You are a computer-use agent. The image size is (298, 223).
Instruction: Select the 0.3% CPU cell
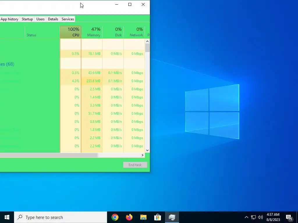(x=70, y=73)
